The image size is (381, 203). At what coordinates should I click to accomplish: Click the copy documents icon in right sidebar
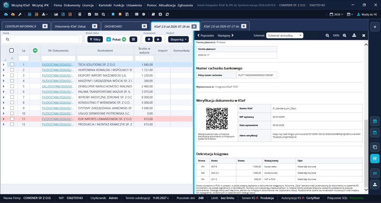click(375, 147)
